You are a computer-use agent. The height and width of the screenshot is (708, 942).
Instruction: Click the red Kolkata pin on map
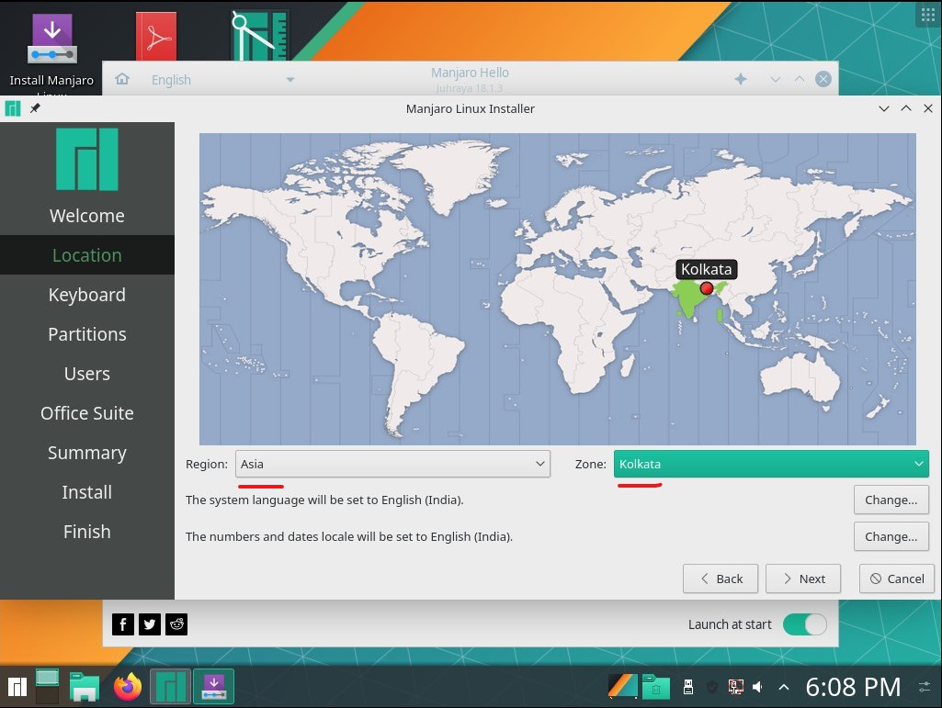[x=707, y=288]
